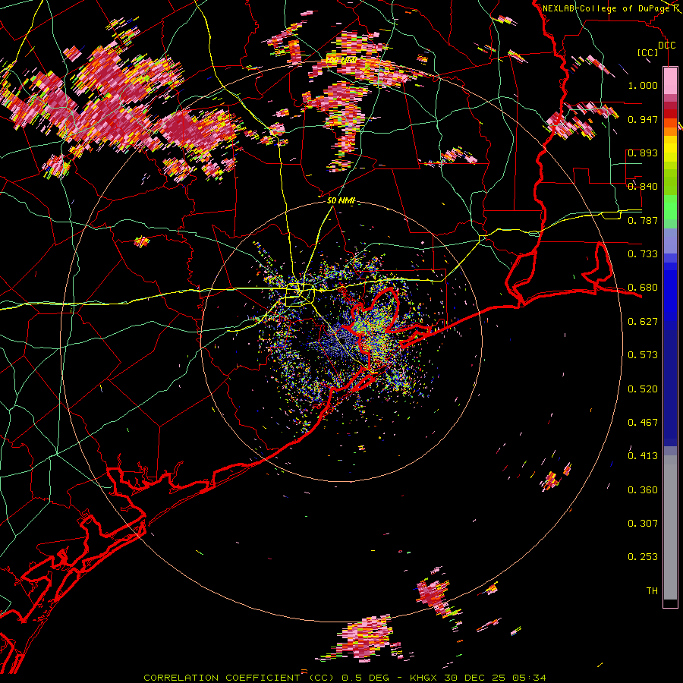The height and width of the screenshot is (683, 683).
Task: Click the 1.000 value on CC scale
Action: coord(643,85)
